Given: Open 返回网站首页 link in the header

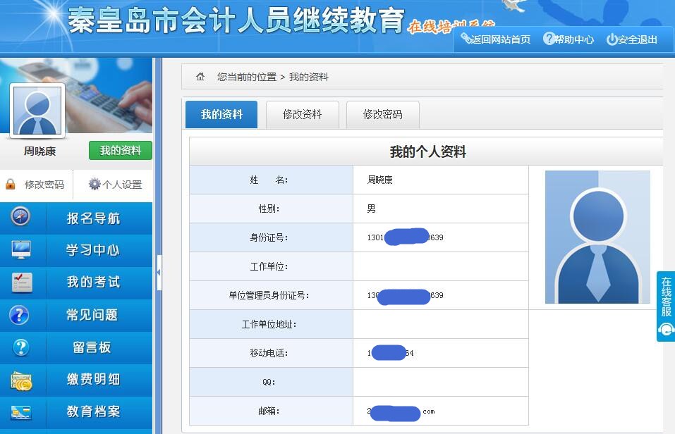Looking at the screenshot, I should [x=495, y=39].
